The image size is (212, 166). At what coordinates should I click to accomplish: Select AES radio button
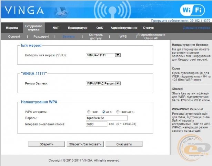point(104,112)
